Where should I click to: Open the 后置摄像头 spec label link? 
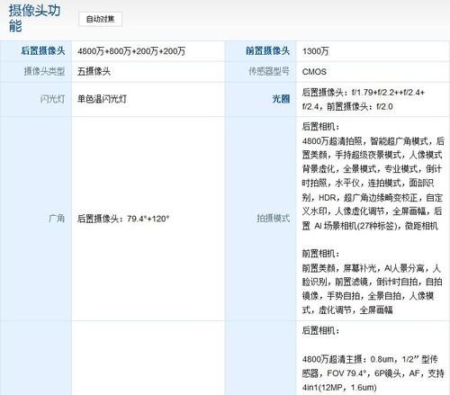(x=43, y=50)
